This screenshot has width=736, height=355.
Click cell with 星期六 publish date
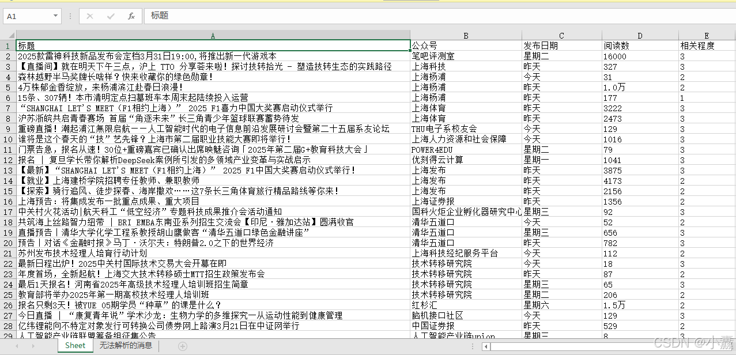(562, 305)
